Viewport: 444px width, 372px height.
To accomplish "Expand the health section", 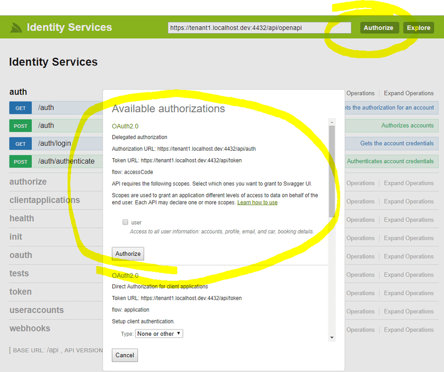I will pos(21,218).
